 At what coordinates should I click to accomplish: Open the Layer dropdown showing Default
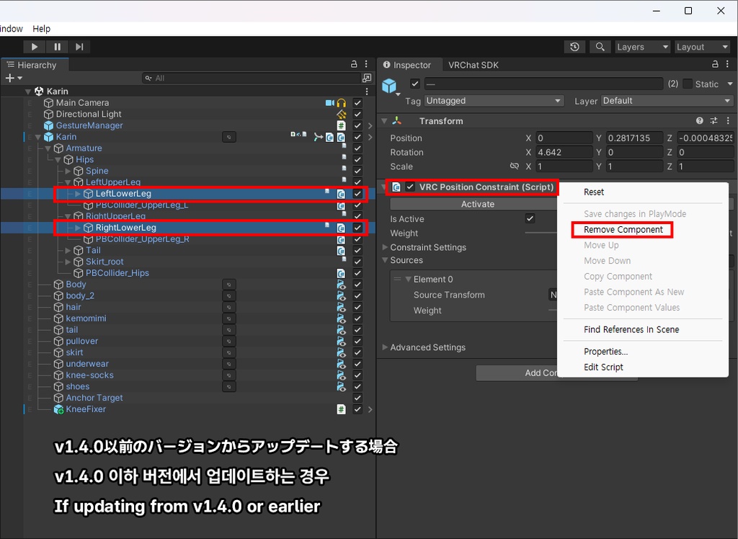coord(667,101)
